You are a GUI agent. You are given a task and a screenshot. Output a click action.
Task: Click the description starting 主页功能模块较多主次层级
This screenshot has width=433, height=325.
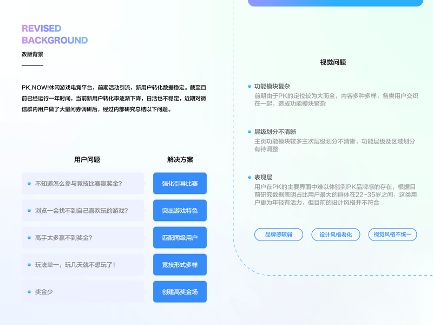pos(334,145)
